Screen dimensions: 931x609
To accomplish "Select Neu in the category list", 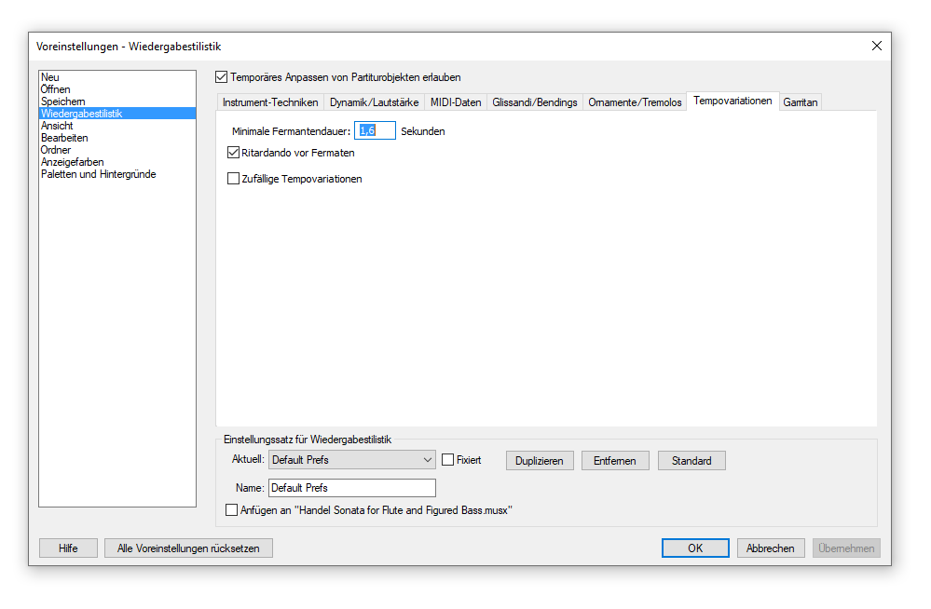I will pyautogui.click(x=117, y=77).
